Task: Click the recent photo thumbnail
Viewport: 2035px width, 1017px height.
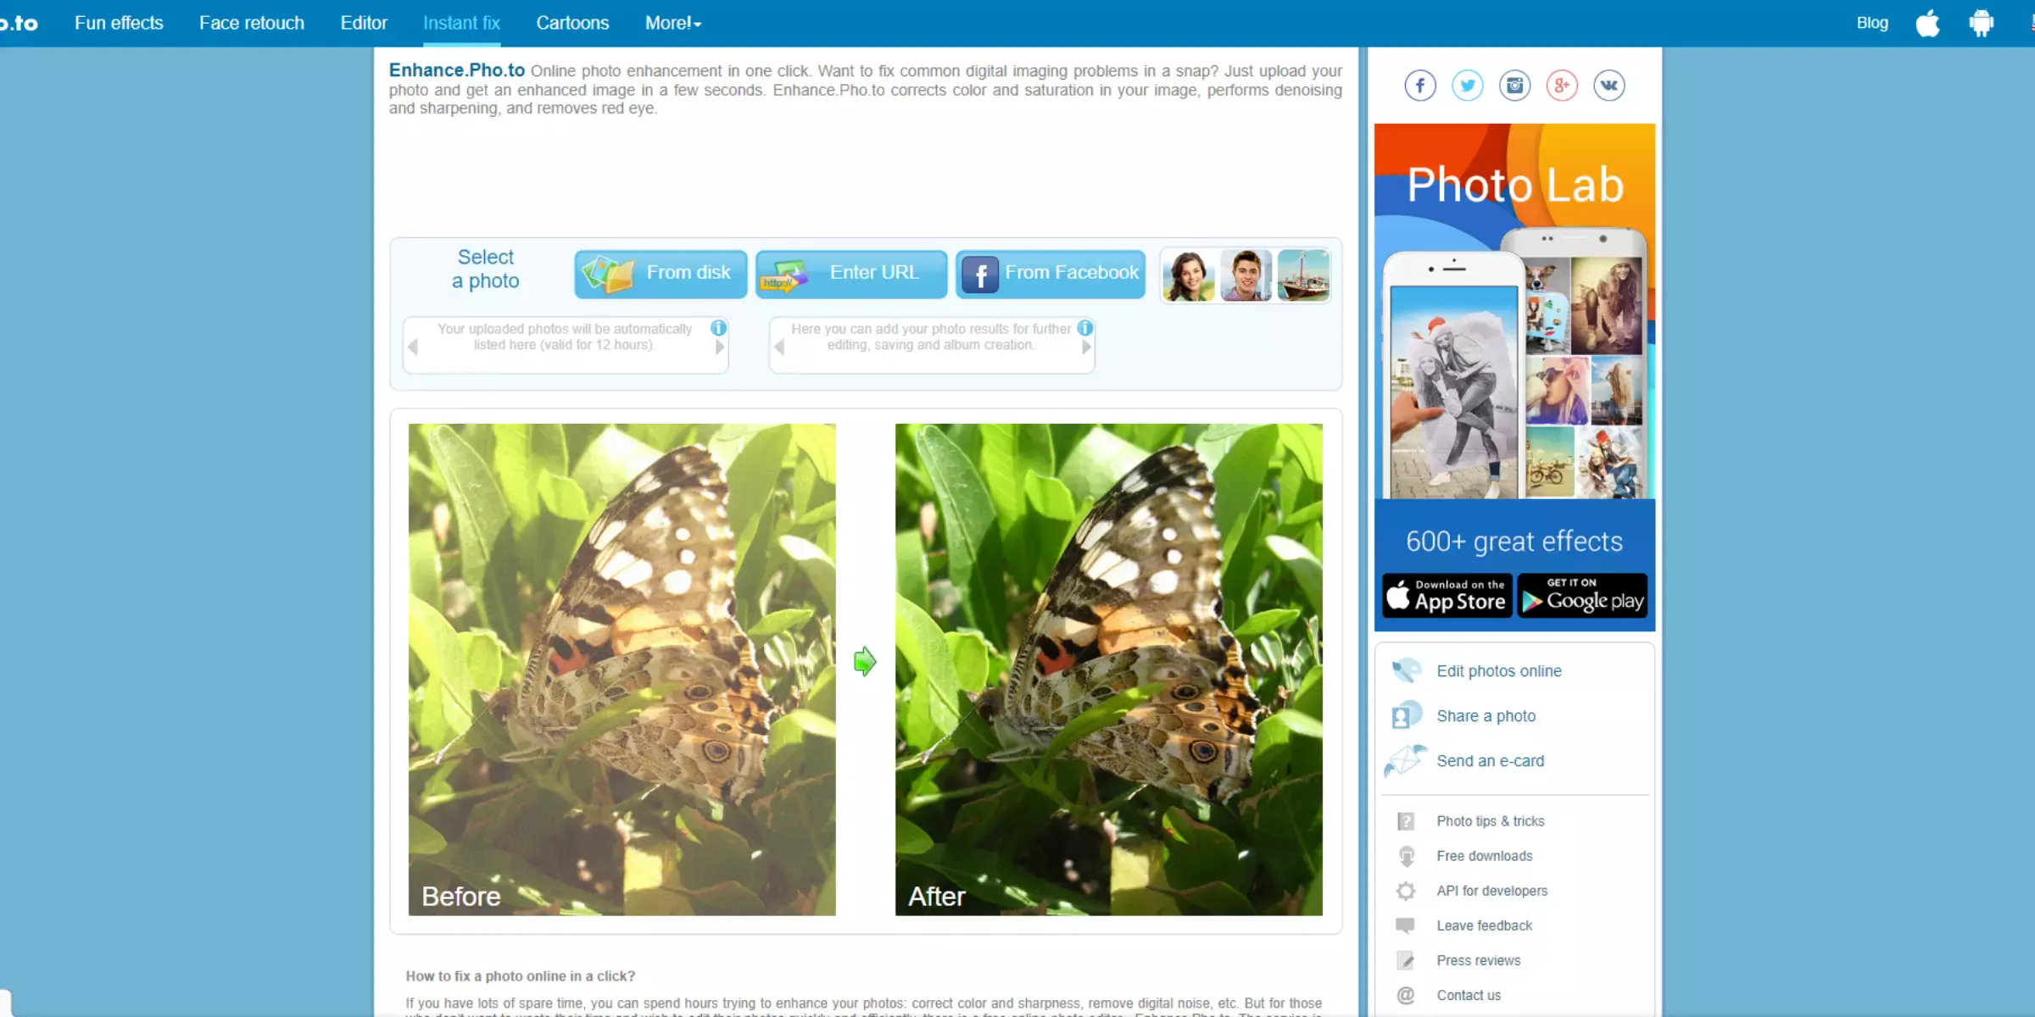Action: (x=1188, y=274)
